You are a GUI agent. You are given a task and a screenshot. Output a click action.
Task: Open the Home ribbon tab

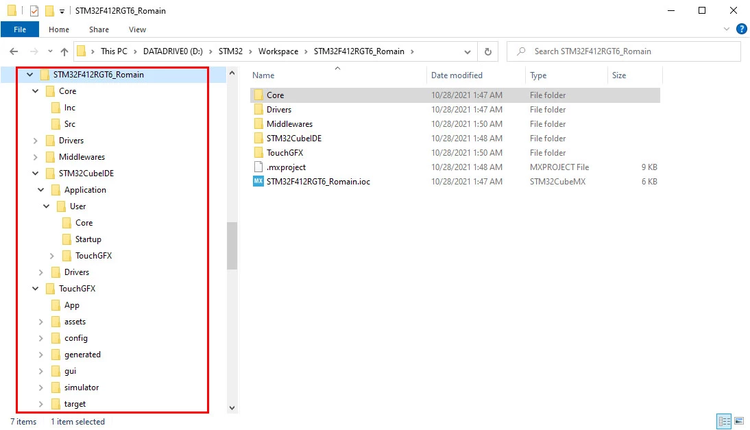[59, 29]
